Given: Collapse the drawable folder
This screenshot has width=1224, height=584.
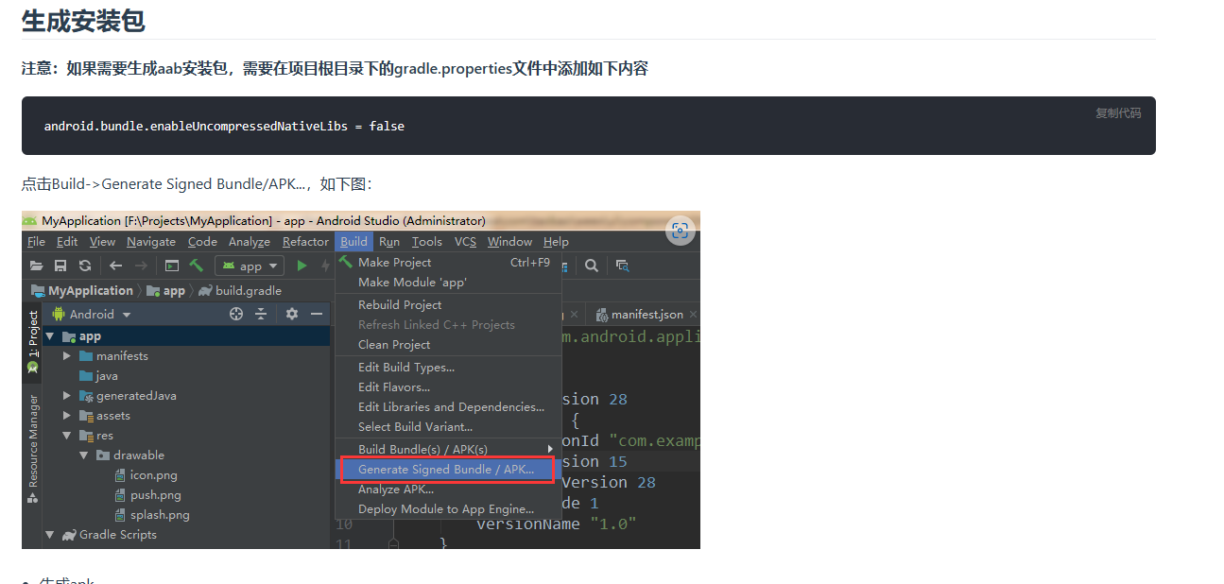Looking at the screenshot, I should pyautogui.click(x=83, y=455).
